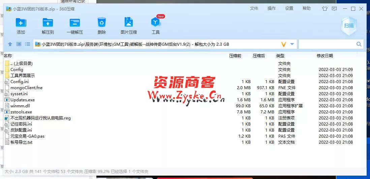370x179 pixels.
Task: Open the Image Compression (图片压缩) tool
Action: click(x=128, y=23)
